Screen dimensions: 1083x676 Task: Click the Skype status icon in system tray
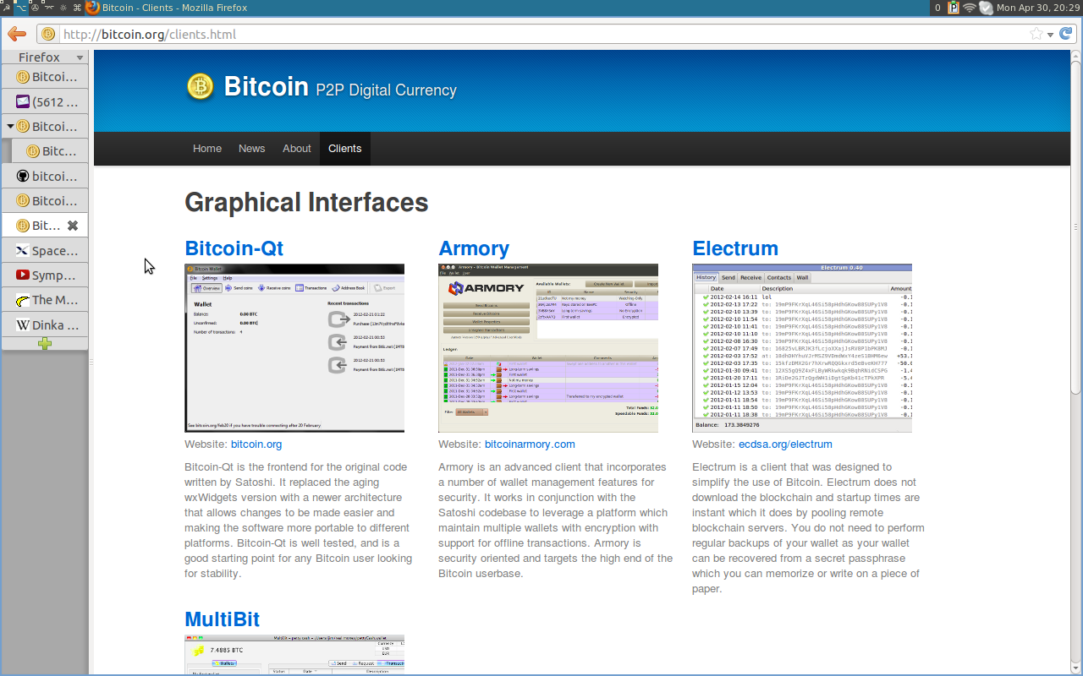[x=986, y=8]
